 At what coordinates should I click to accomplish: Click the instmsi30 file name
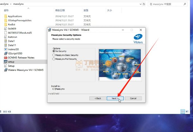[x=13, y=49]
